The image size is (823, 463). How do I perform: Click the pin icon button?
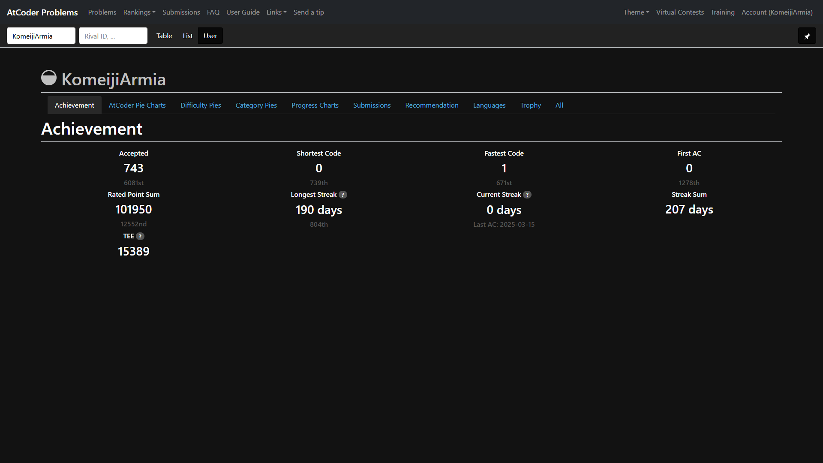point(807,36)
